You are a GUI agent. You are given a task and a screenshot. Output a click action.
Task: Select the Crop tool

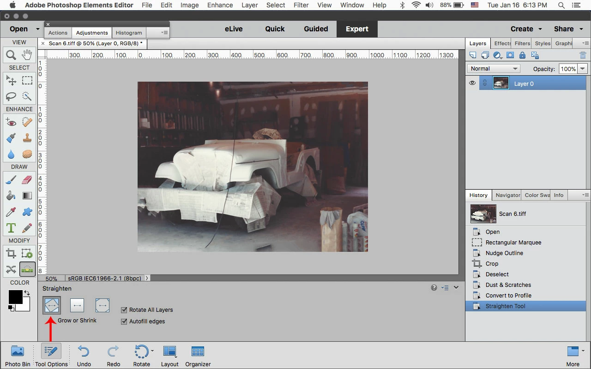coord(11,253)
